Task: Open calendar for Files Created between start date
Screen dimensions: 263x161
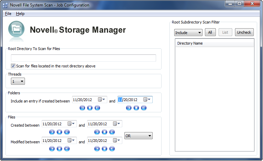Action: click(71, 124)
